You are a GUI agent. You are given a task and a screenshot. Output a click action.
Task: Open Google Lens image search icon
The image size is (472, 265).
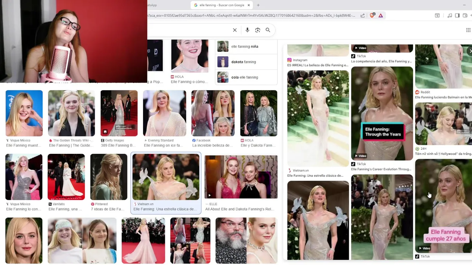click(258, 30)
